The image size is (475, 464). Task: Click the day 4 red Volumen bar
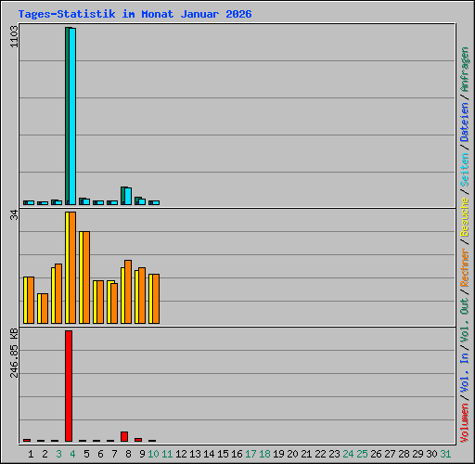(69, 386)
